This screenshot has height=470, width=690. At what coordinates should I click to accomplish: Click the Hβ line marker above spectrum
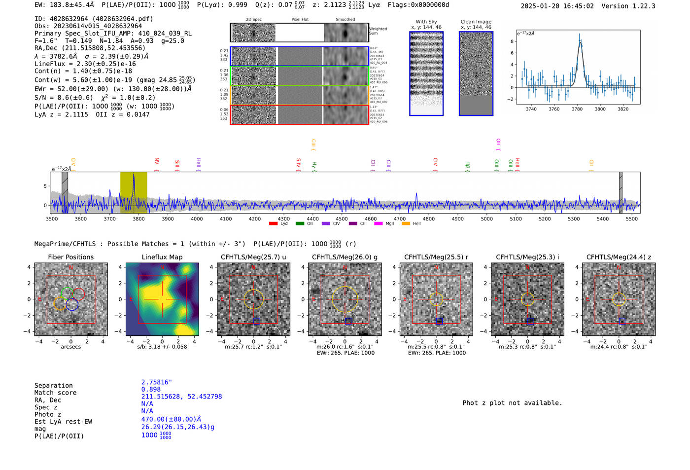point(468,167)
